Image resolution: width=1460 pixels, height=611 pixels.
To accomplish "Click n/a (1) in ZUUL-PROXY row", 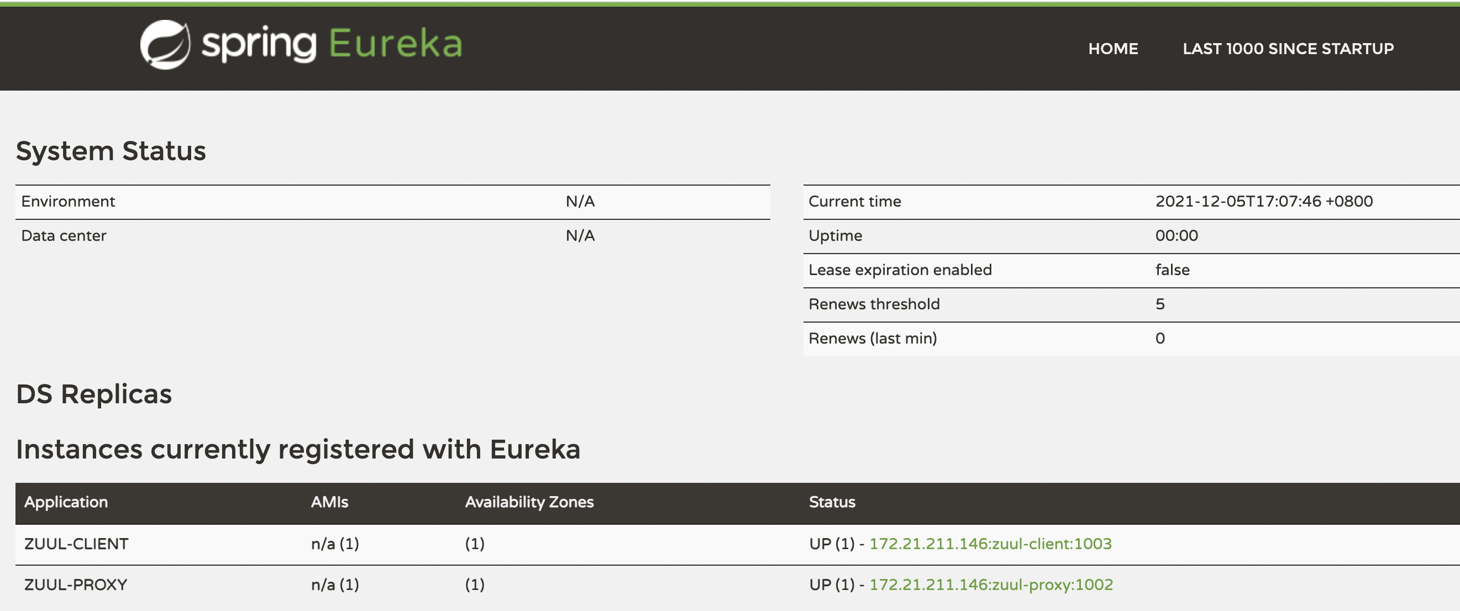I will (335, 585).
